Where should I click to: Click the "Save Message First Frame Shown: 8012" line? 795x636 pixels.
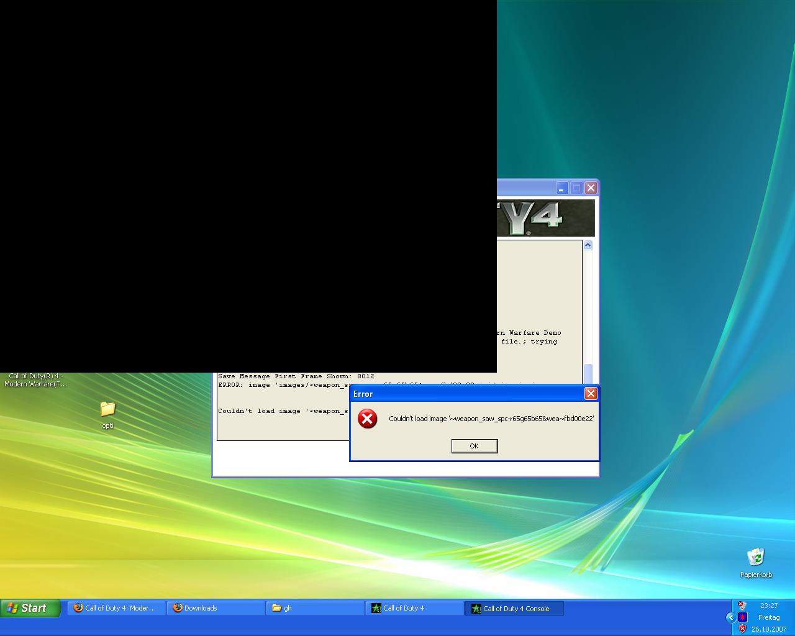296,376
